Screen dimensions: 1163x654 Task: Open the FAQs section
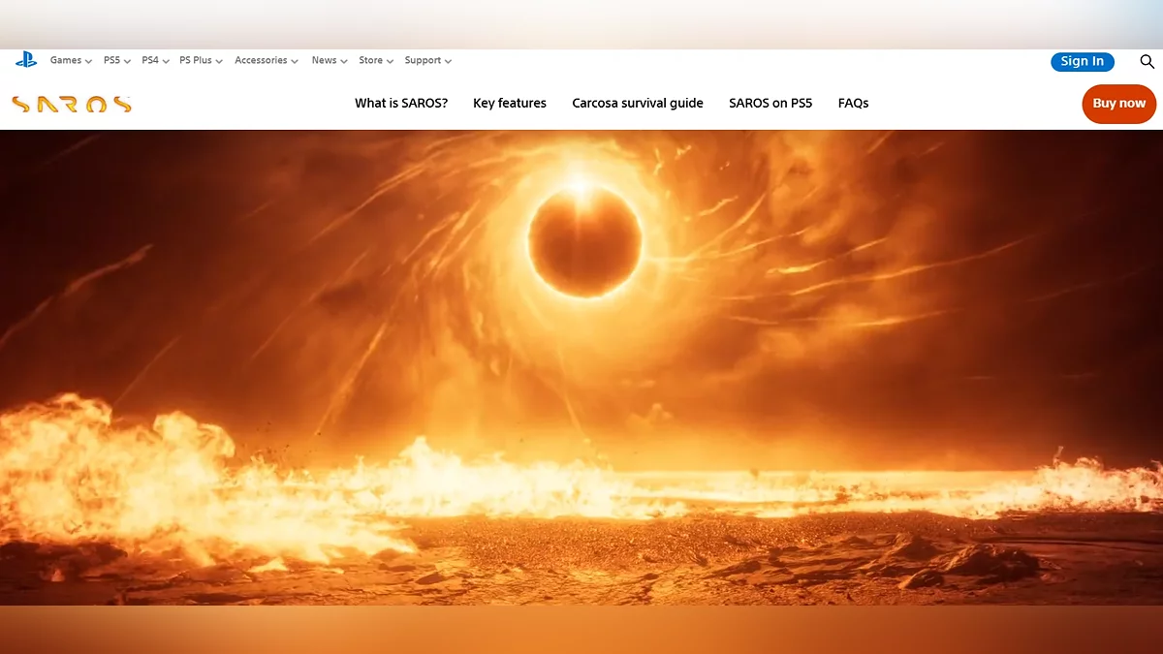coord(853,103)
